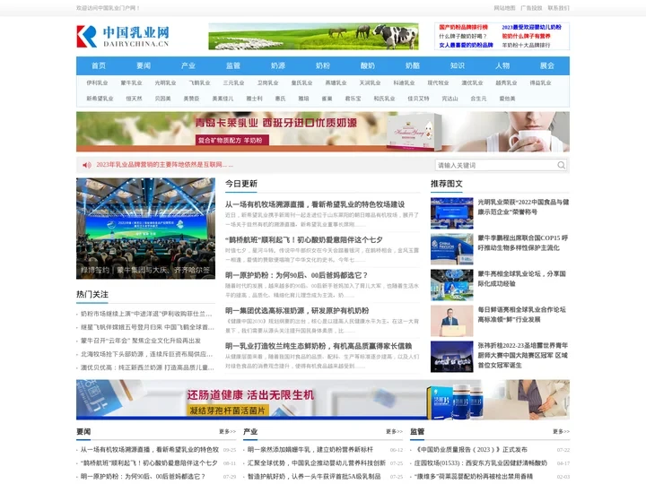
Task: Click the 还肠道健康 probiotics banner
Action: click(323, 400)
